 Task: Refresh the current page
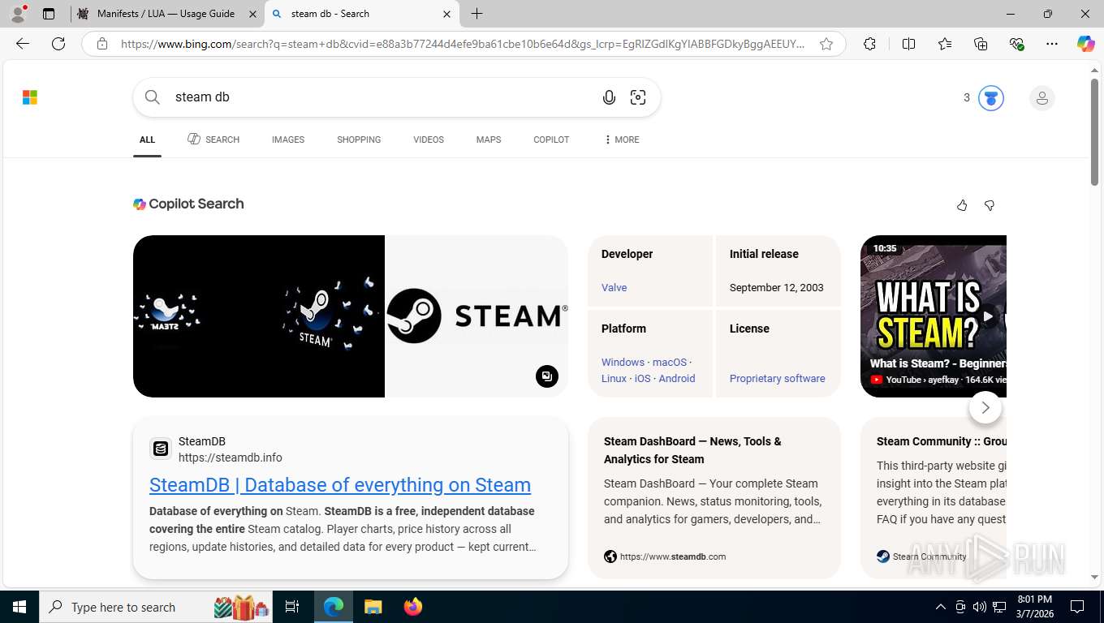point(58,44)
